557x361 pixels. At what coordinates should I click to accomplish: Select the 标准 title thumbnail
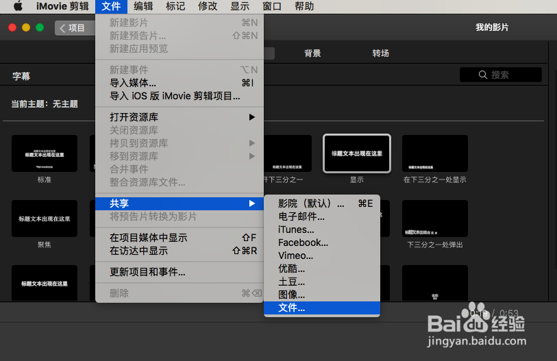coord(45,153)
